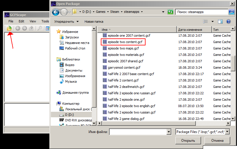Screen dimensions: 237x149
Task: Open the File menu in GCFScape
Action: coord(11,21)
